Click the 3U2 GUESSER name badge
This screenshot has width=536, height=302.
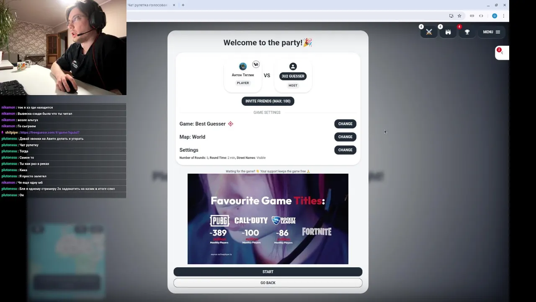(x=293, y=76)
